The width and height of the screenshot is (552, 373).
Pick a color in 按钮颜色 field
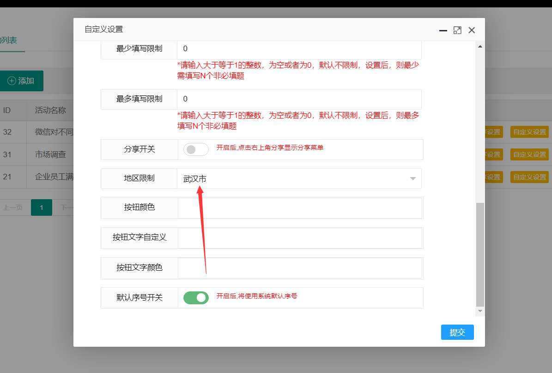point(300,208)
